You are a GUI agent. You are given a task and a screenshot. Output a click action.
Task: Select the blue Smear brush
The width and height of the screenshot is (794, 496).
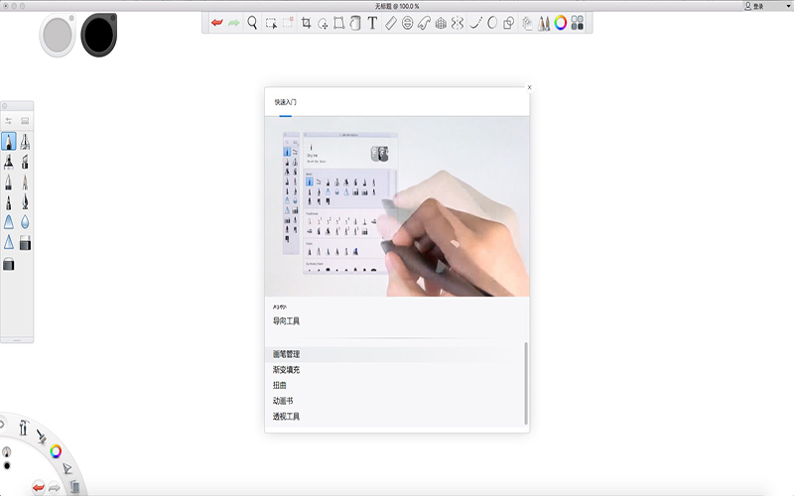(x=9, y=221)
